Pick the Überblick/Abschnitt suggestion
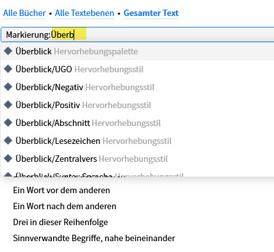This screenshot has width=274, height=252. tap(138, 123)
